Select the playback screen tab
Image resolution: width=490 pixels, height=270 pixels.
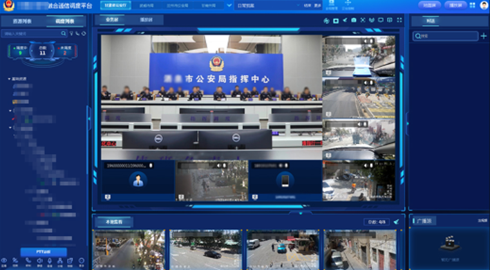tap(146, 20)
